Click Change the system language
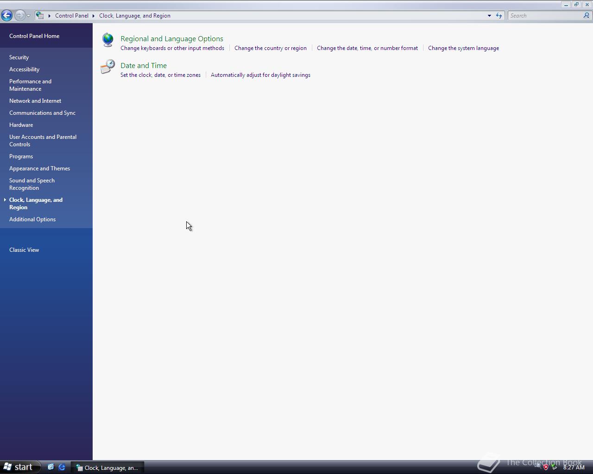 click(463, 48)
